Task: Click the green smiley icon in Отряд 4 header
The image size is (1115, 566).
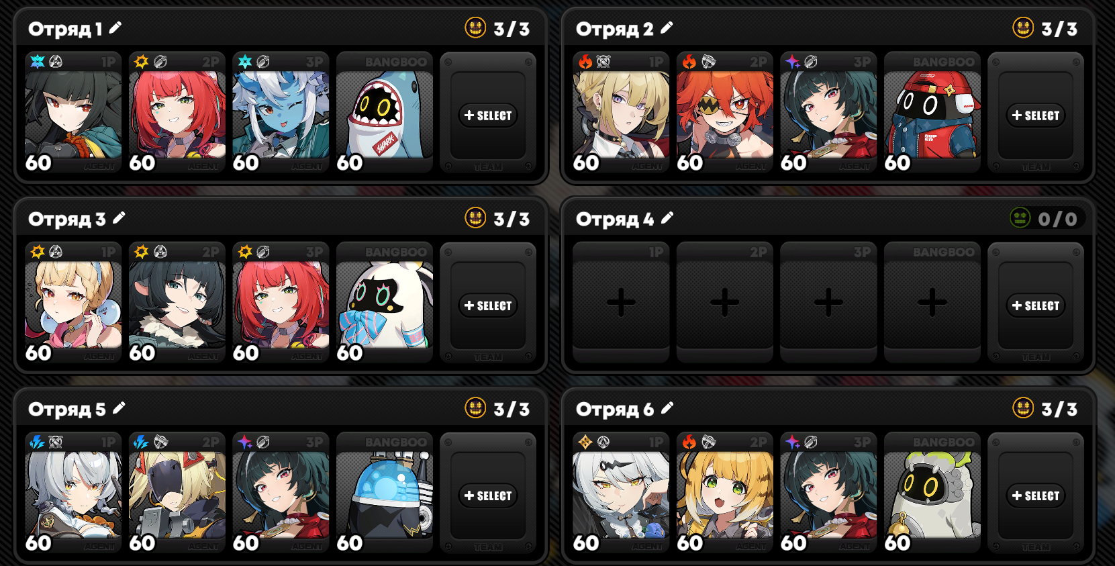Action: pos(1020,218)
